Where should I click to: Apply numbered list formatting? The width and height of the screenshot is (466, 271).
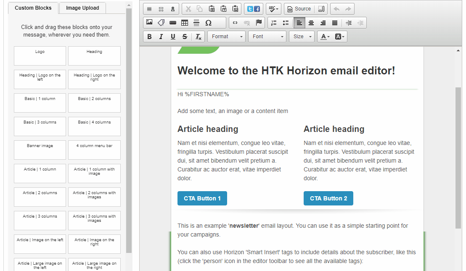[274, 23]
